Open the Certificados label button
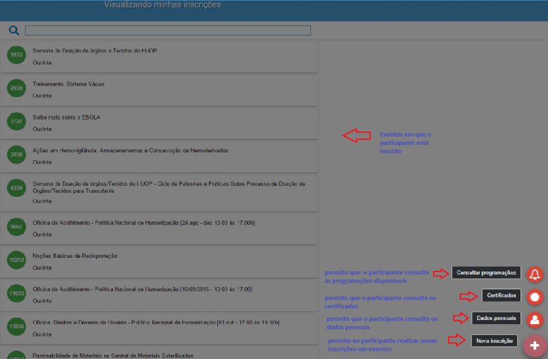Image resolution: width=548 pixels, height=359 pixels. (501, 295)
